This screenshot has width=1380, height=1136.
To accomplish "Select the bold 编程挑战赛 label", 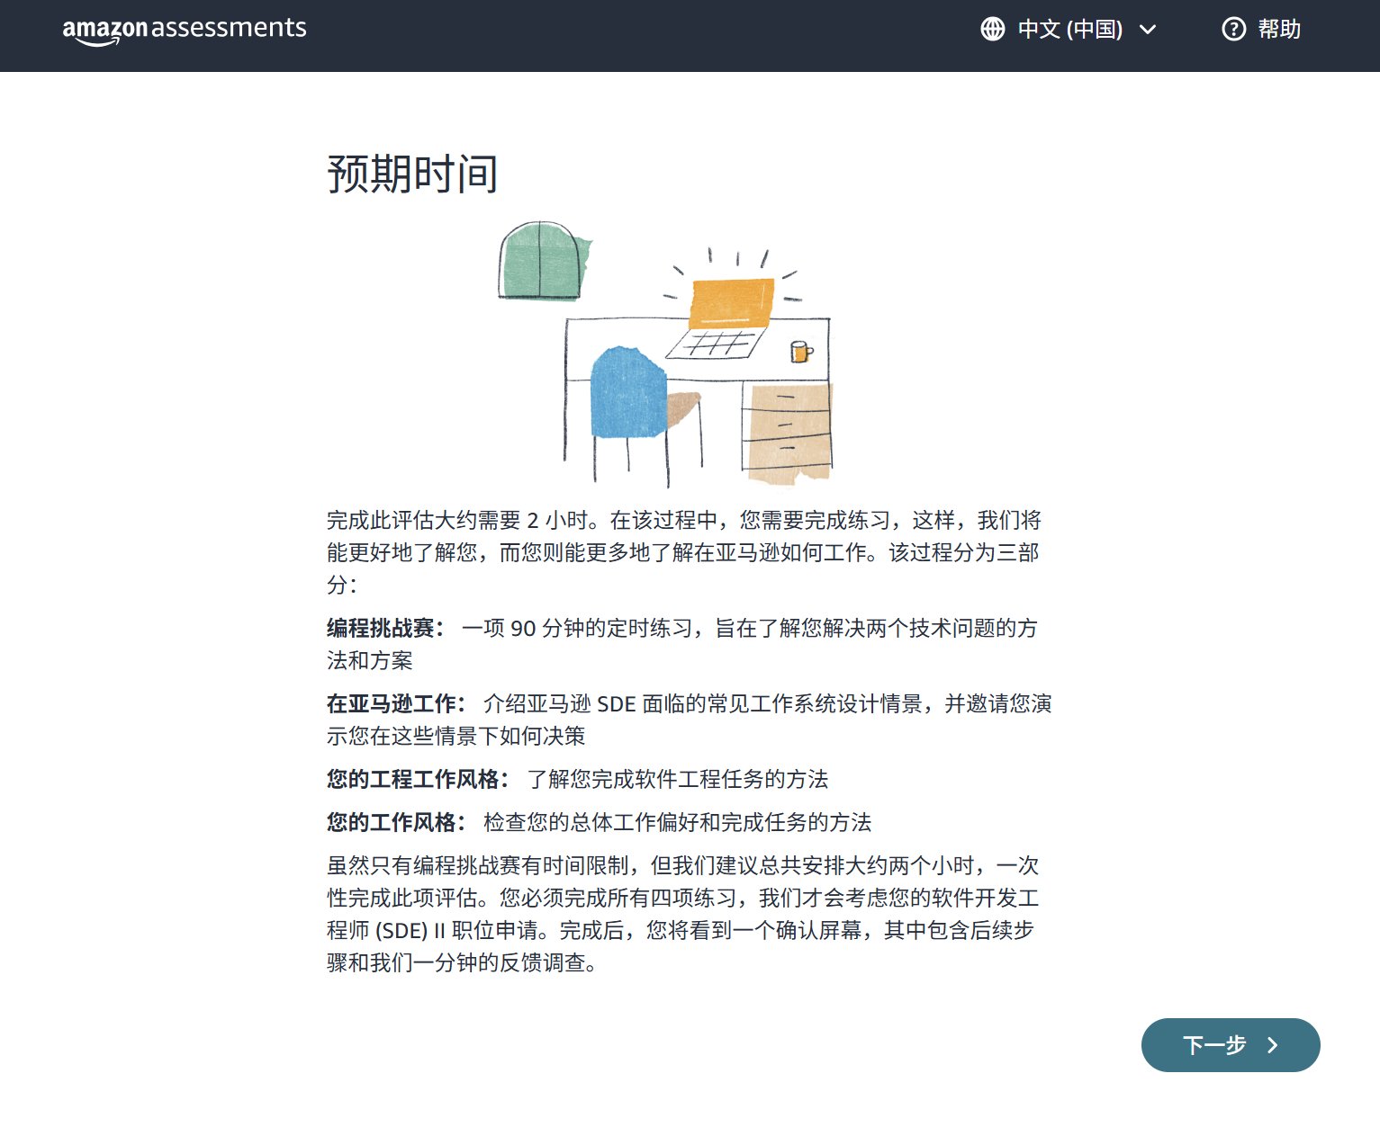I will click(x=382, y=628).
